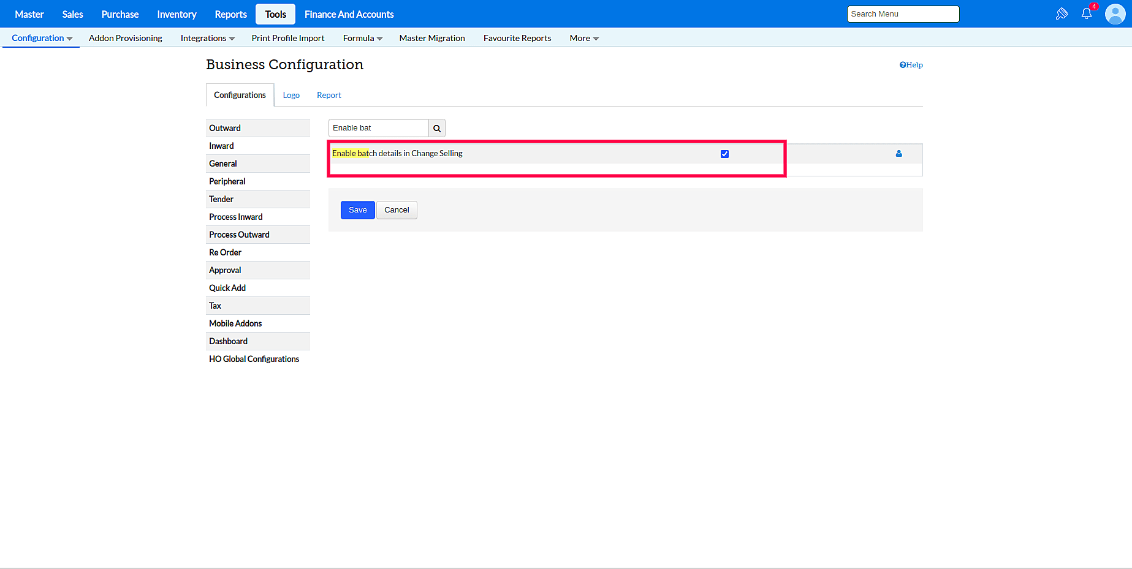Select Inward configuration category
Image resolution: width=1132 pixels, height=569 pixels.
click(258, 146)
